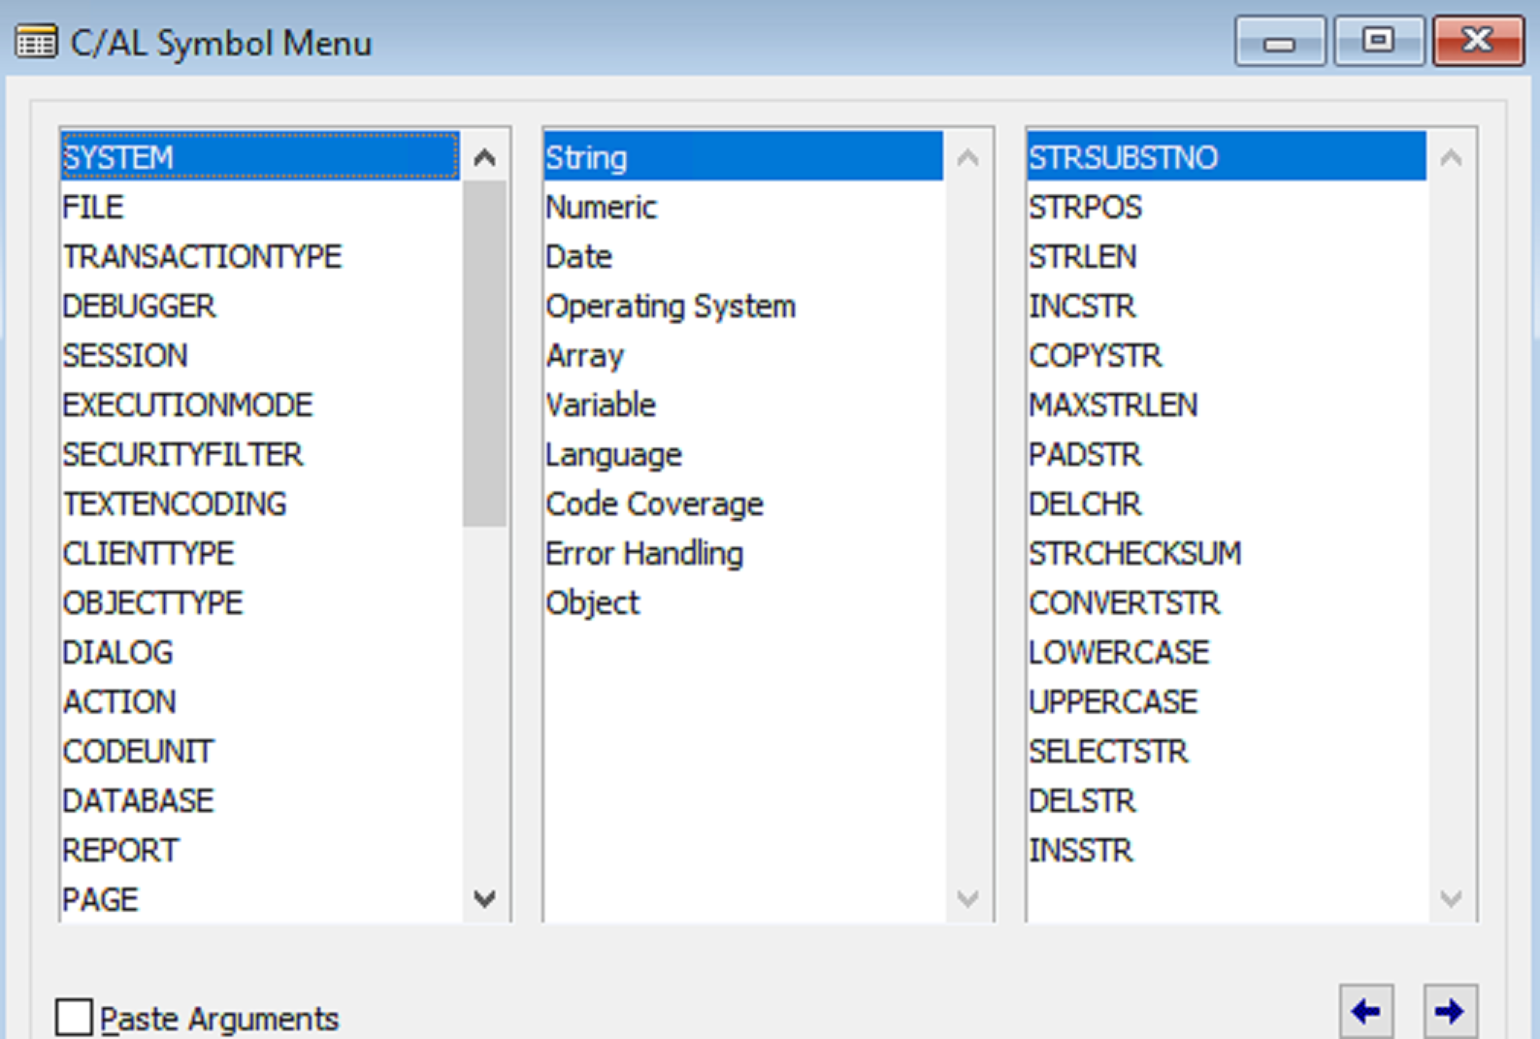Select MAXSTRLEN function
Screen dimensions: 1540x1039
pos(1227,405)
